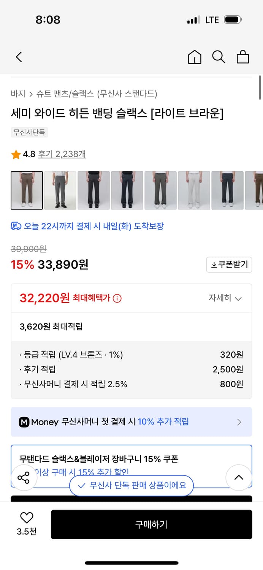Open the shopping bag icon
Viewport: 263px width, 570px height.
[x=243, y=57]
